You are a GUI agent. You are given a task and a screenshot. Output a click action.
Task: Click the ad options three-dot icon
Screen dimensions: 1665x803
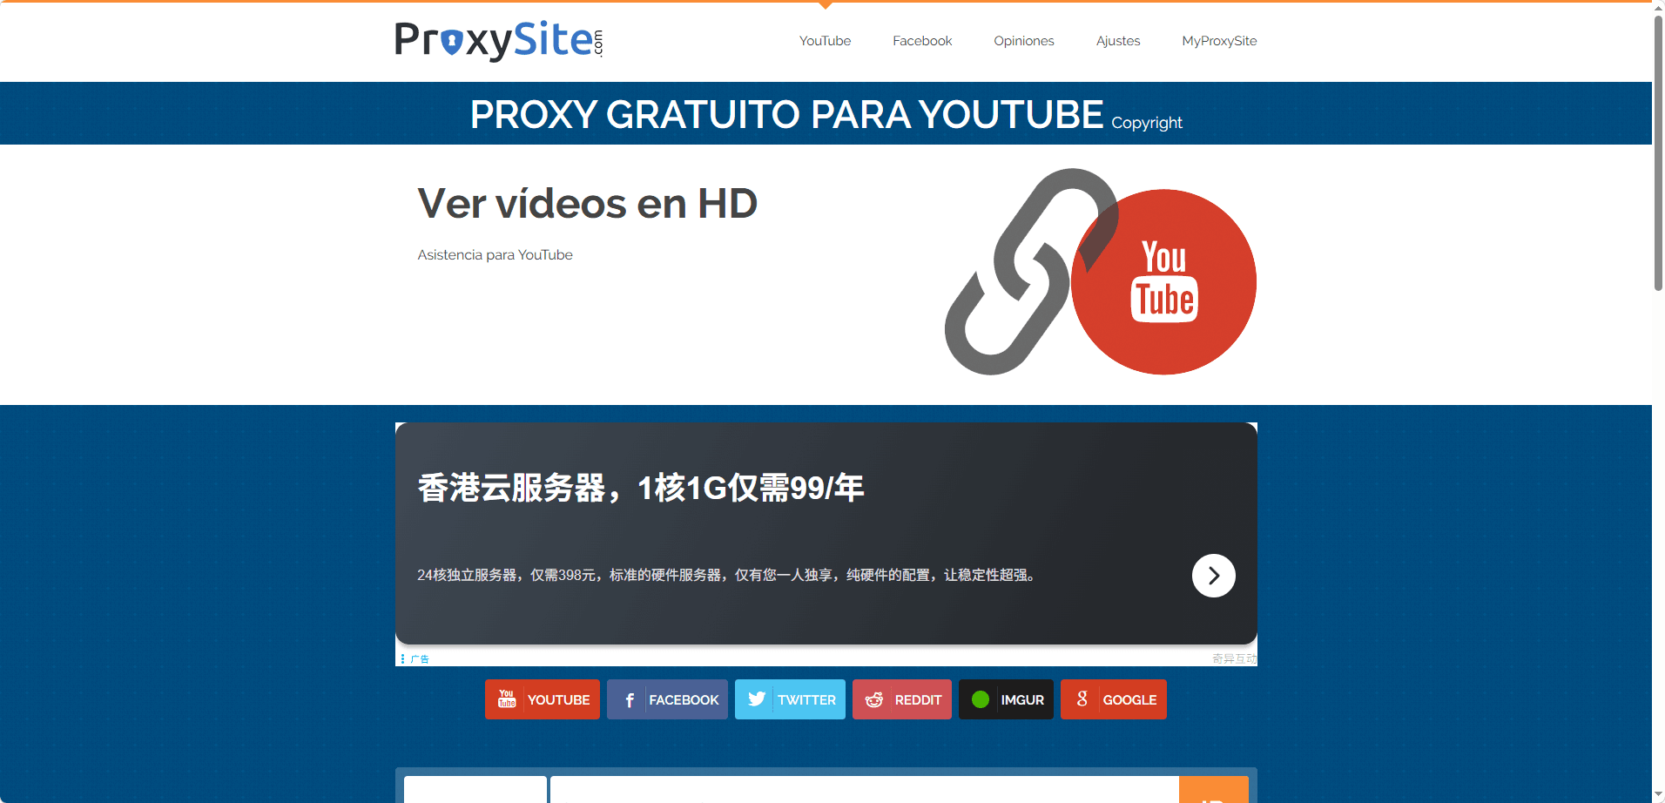[402, 659]
